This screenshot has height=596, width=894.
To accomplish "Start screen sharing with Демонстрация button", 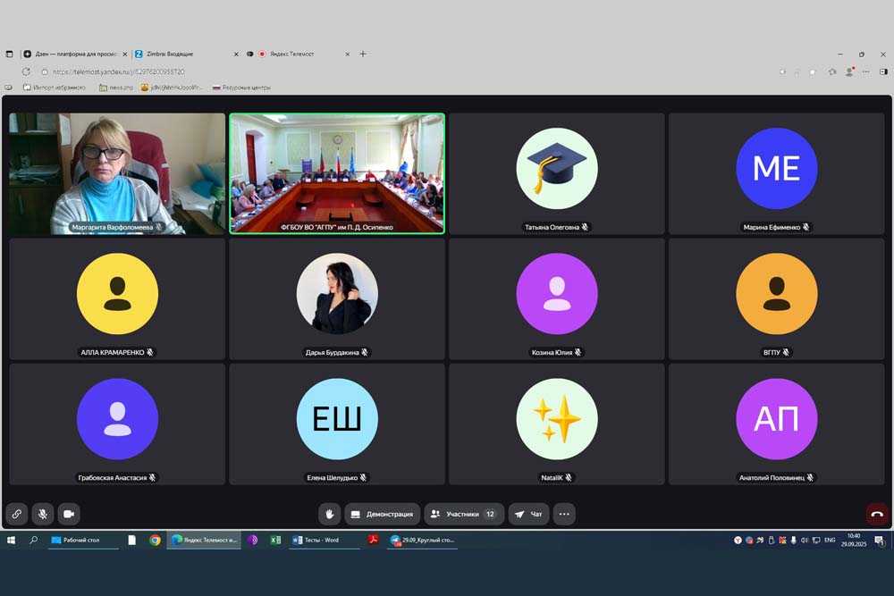I will coord(382,514).
